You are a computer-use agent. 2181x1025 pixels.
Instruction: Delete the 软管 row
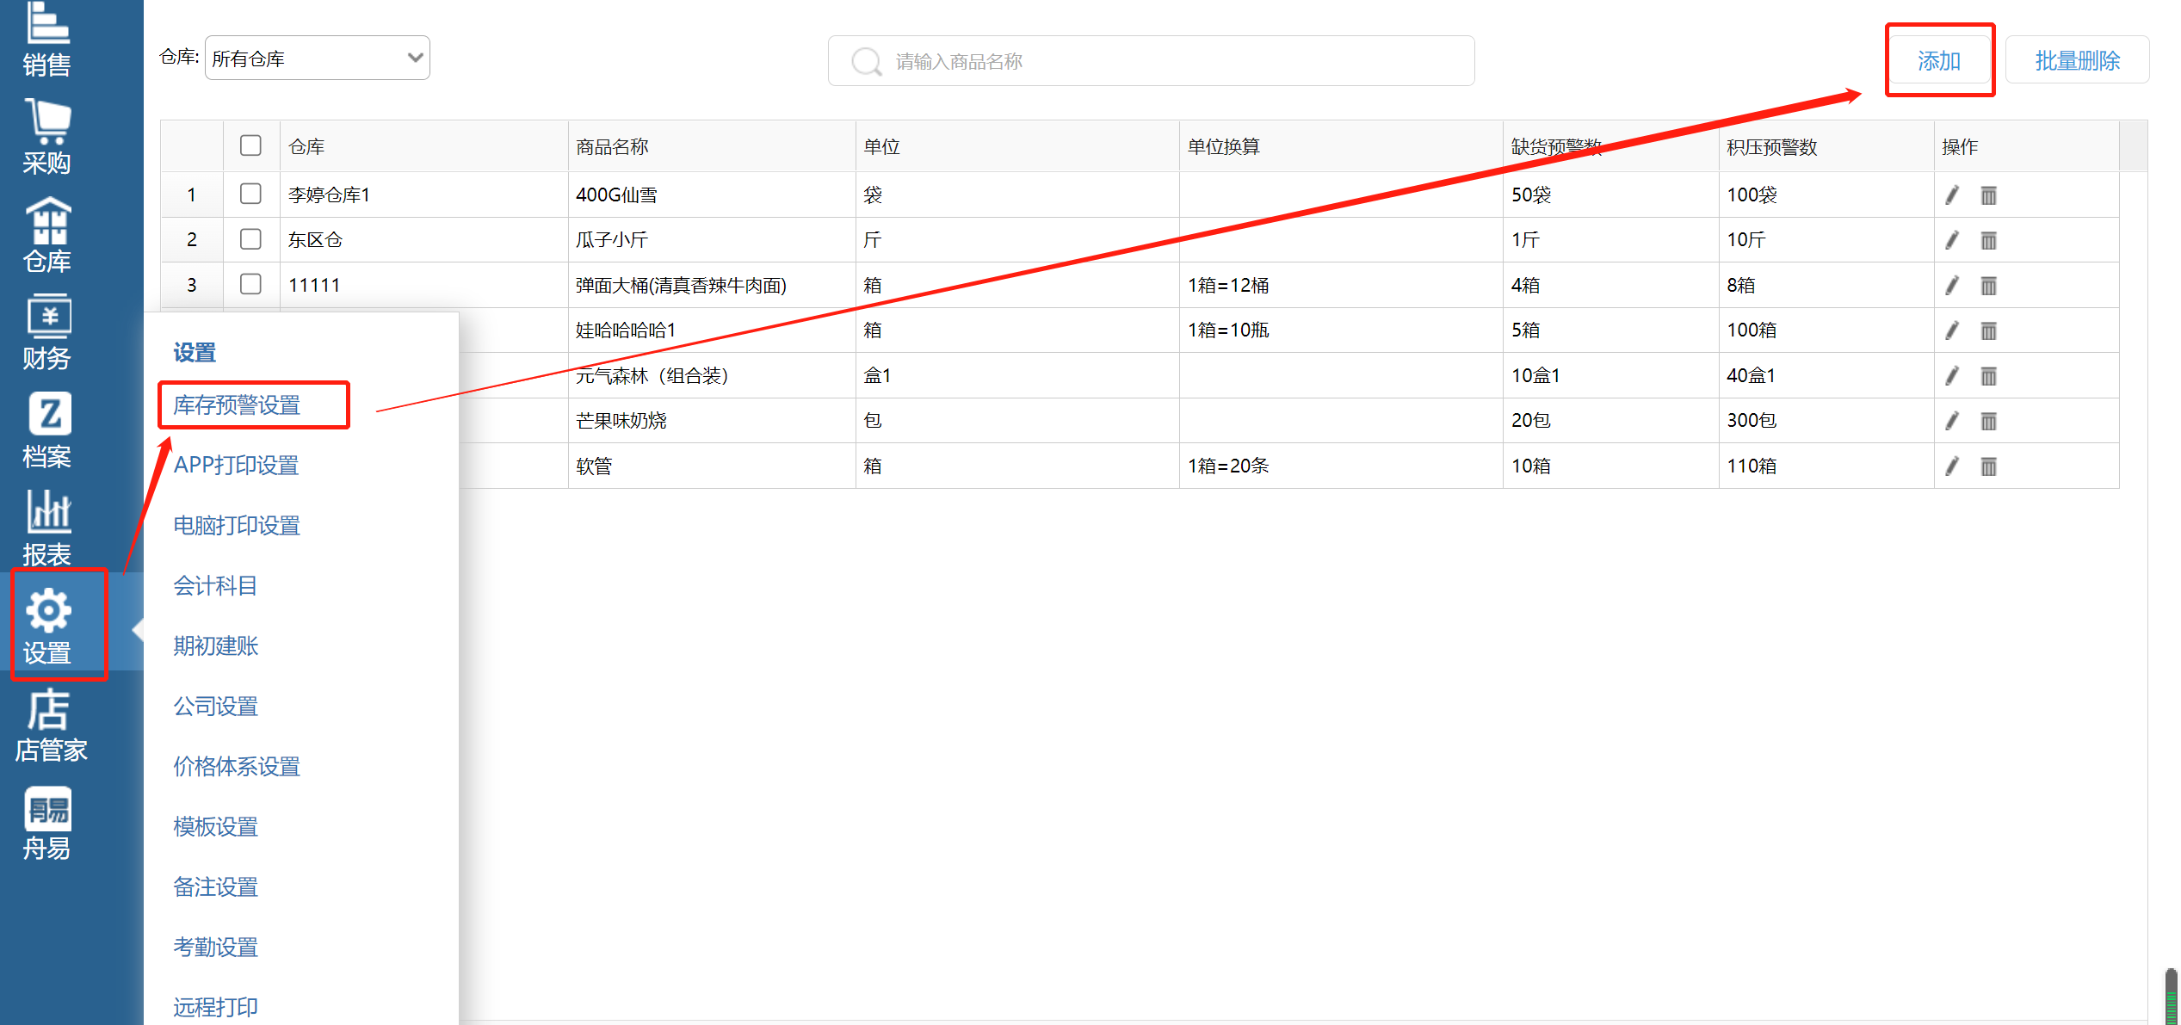[1988, 466]
